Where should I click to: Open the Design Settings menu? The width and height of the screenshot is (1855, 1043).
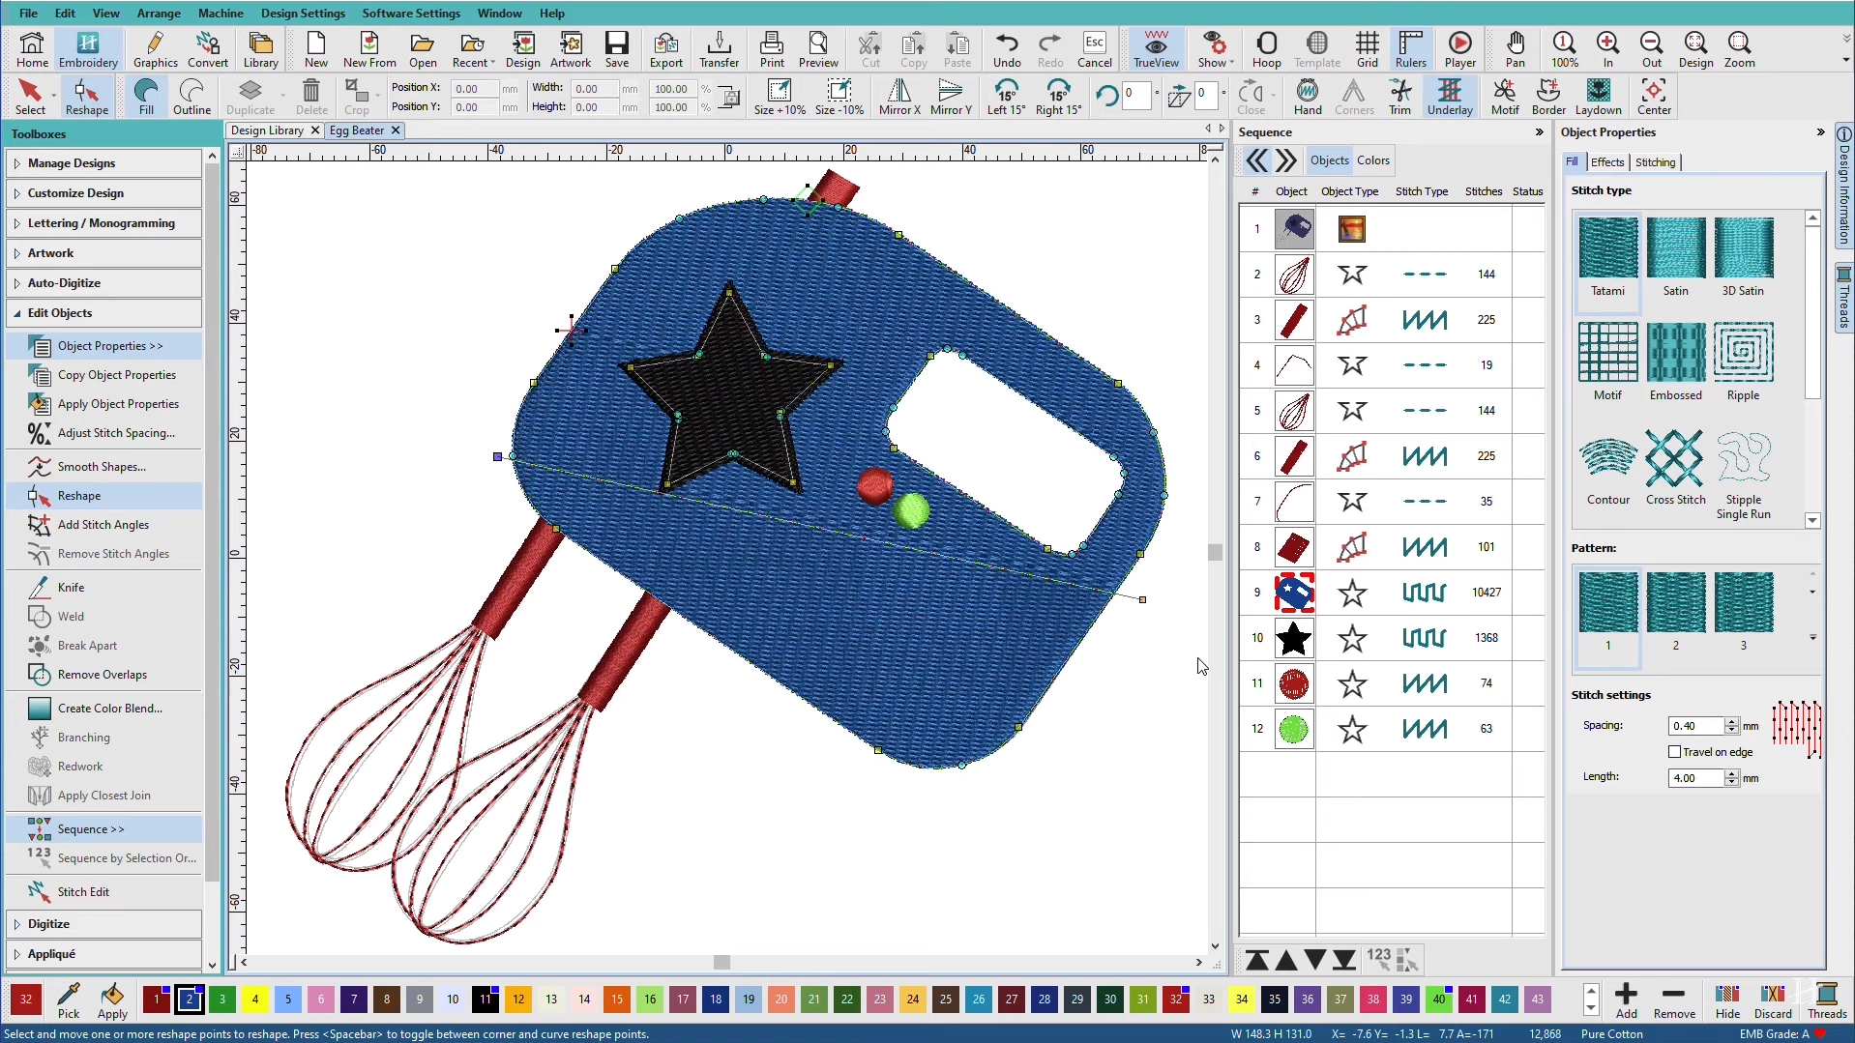point(303,13)
